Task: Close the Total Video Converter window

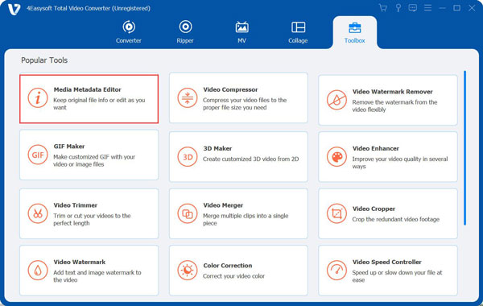Action: click(472, 8)
